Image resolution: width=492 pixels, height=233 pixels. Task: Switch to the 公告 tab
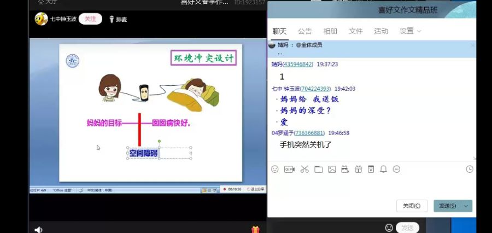click(305, 31)
